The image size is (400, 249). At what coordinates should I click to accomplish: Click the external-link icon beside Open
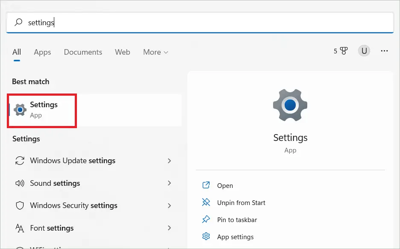pyautogui.click(x=206, y=185)
